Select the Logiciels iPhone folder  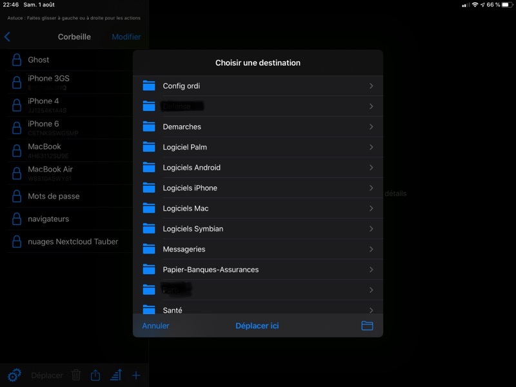click(x=190, y=188)
